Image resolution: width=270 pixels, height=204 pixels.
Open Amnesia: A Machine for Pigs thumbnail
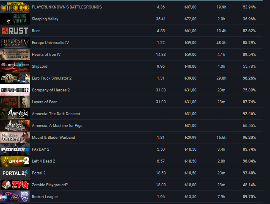(15, 126)
